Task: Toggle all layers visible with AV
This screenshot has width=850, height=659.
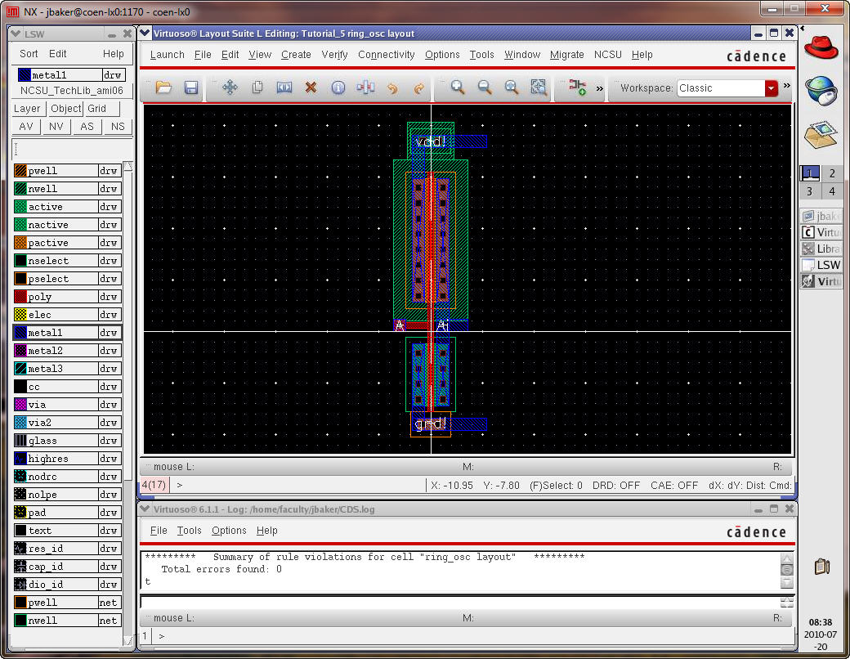Action: tap(26, 127)
